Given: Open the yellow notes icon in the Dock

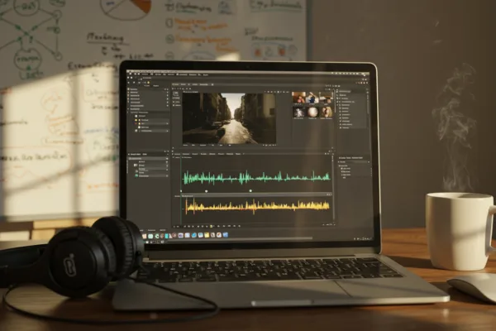Looking at the screenshot, I should point(207,235).
